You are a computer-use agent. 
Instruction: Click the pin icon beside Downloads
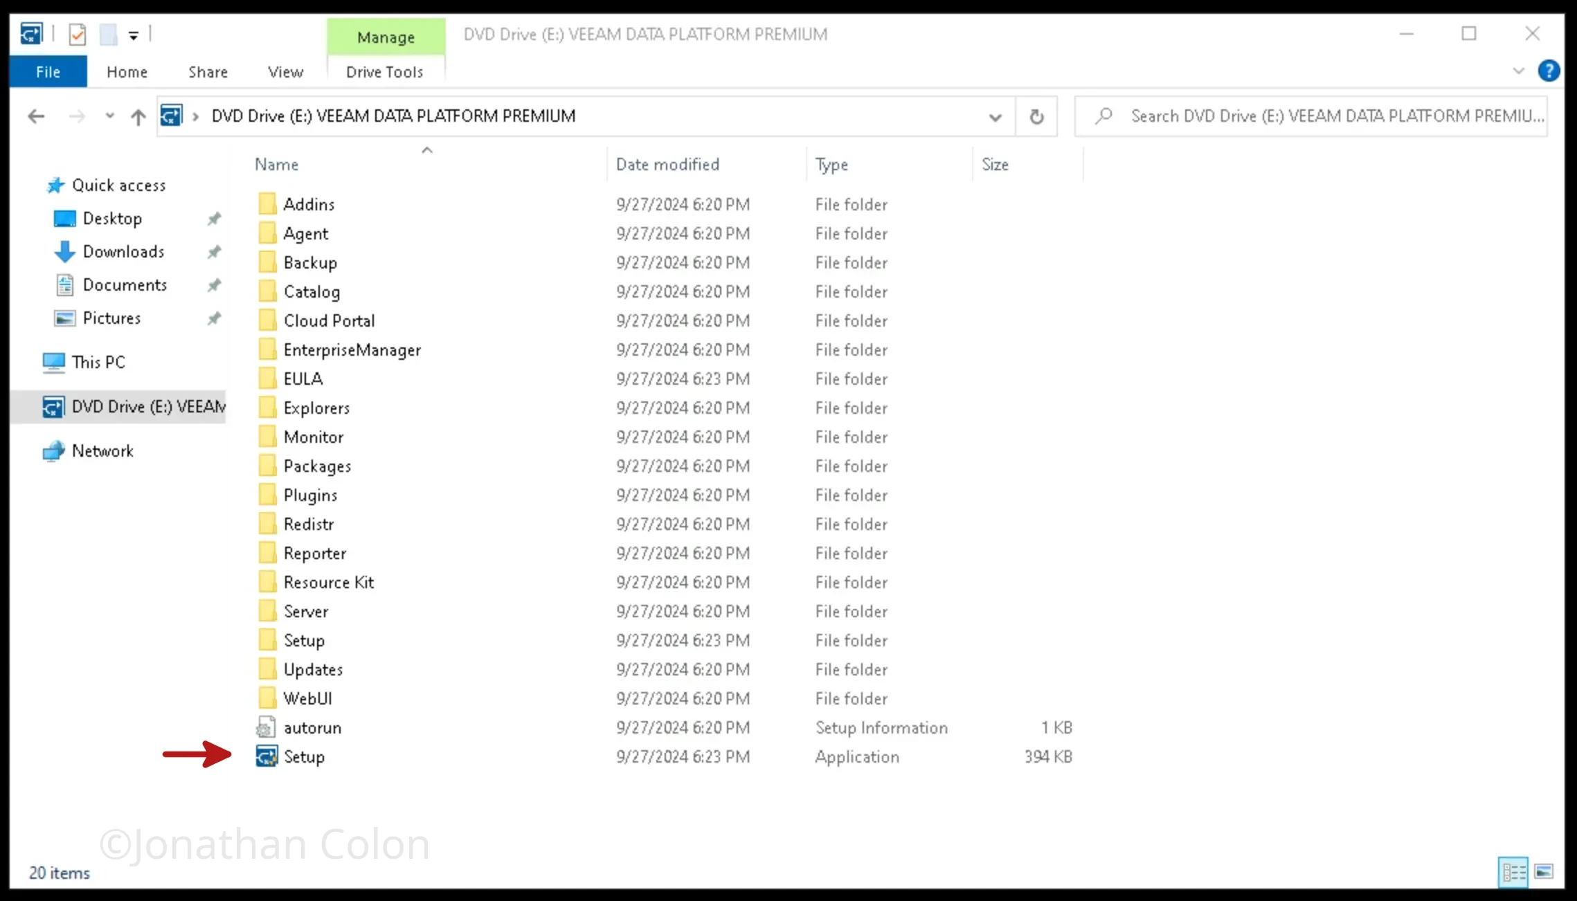214,252
